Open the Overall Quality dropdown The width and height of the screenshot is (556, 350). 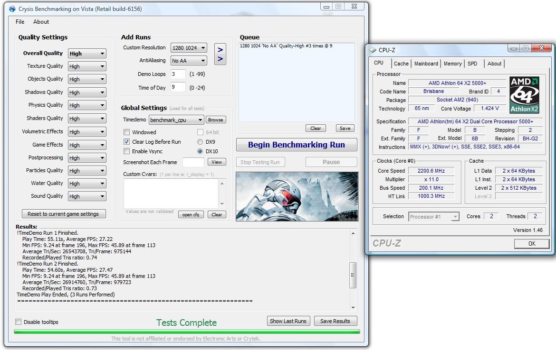pyautogui.click(x=87, y=54)
